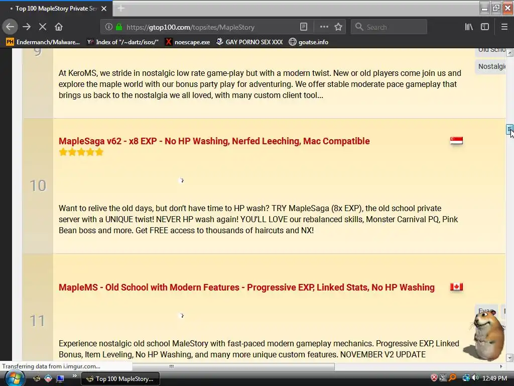514x386 pixels.
Task: Click the network connection tray icon
Action: tap(466, 378)
